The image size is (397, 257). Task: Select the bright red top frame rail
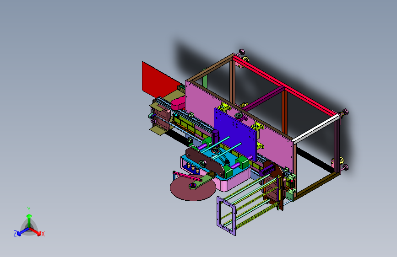tap(285, 85)
